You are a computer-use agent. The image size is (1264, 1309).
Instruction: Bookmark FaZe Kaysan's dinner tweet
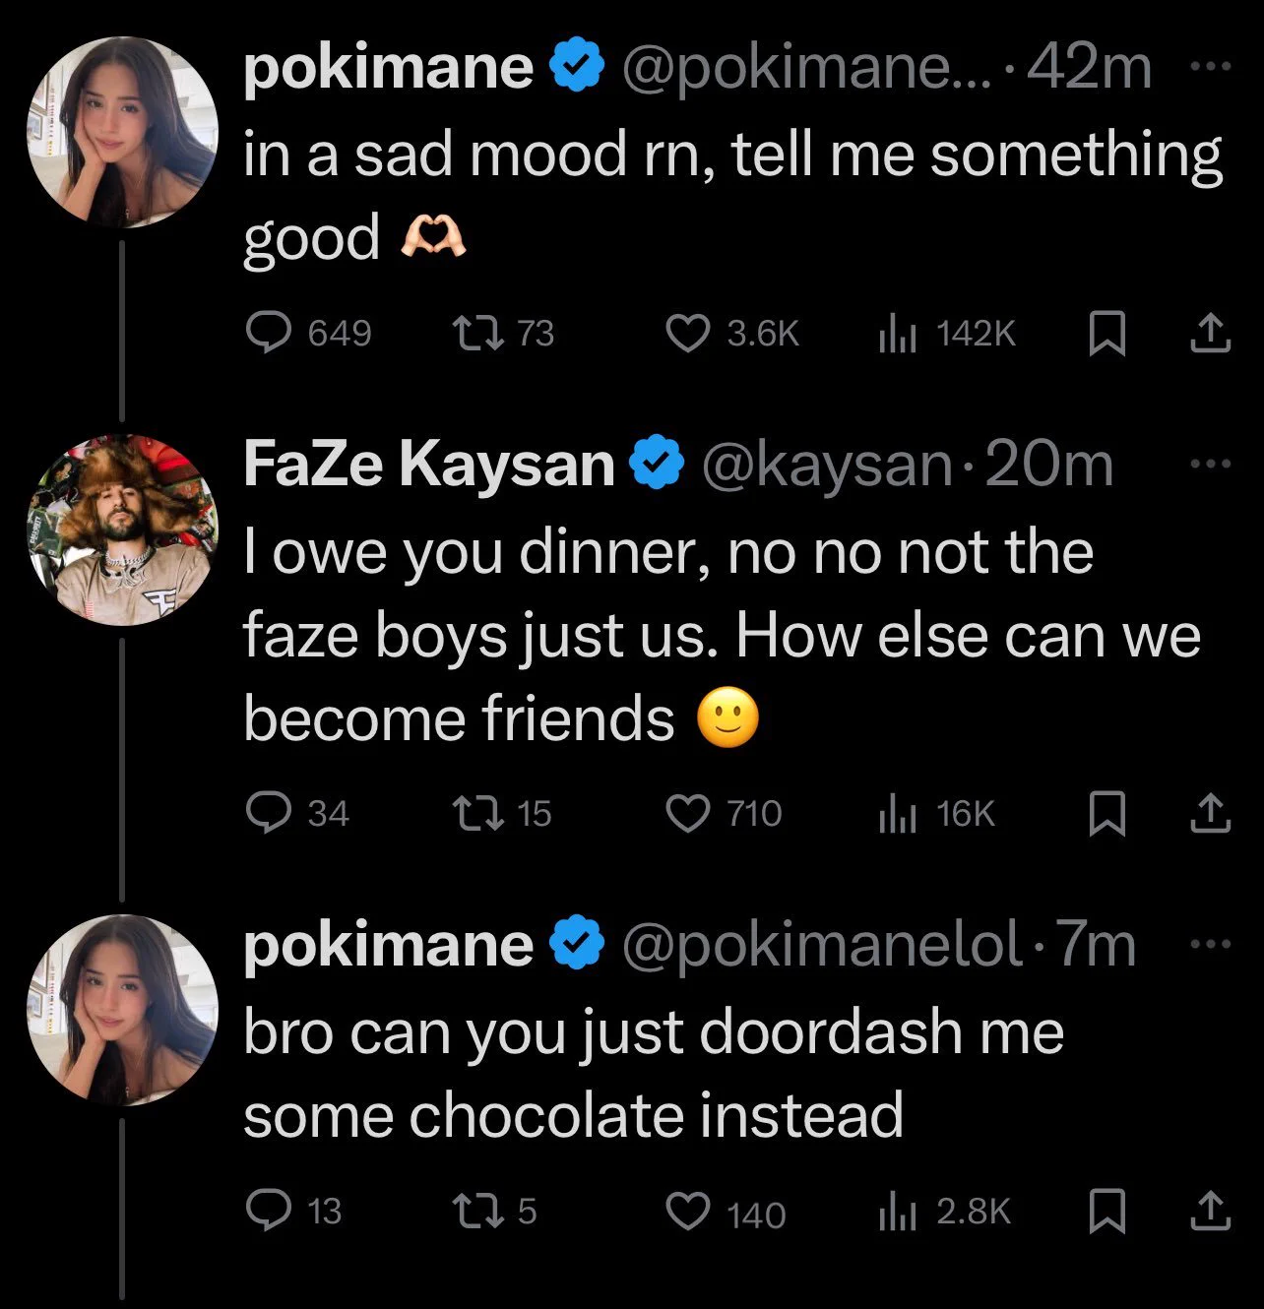click(1106, 814)
